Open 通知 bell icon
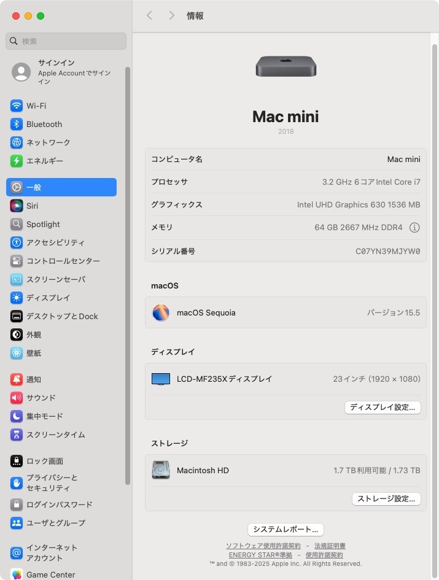Viewport: 439px width, 580px height. click(17, 379)
